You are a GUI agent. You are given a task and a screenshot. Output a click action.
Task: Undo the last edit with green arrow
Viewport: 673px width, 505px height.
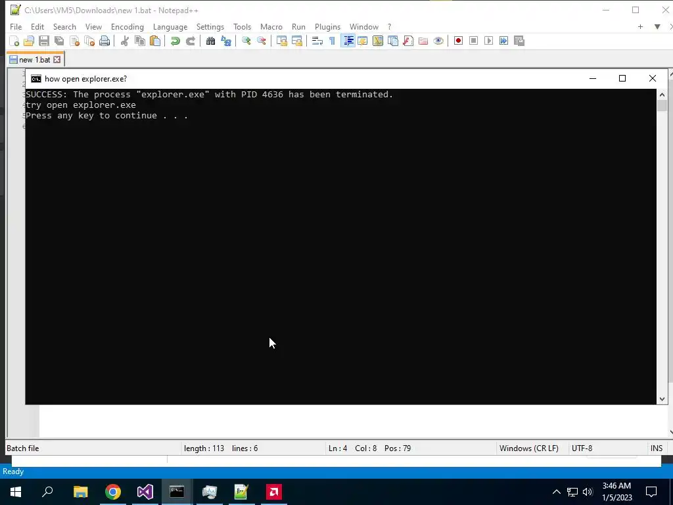(175, 41)
